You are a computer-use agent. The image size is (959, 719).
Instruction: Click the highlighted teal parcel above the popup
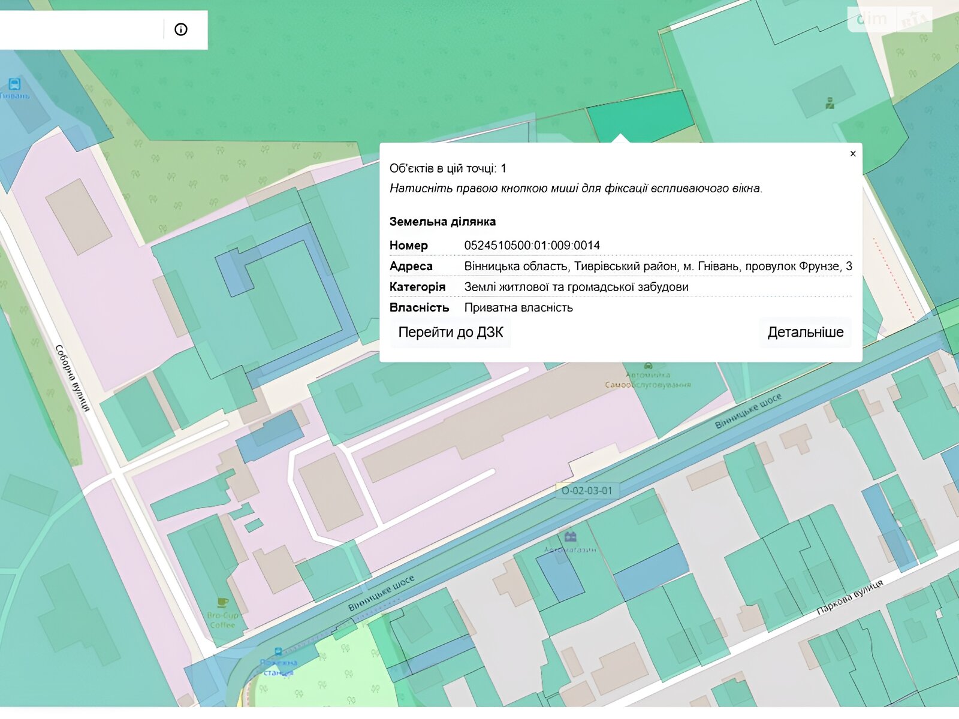pyautogui.click(x=641, y=117)
